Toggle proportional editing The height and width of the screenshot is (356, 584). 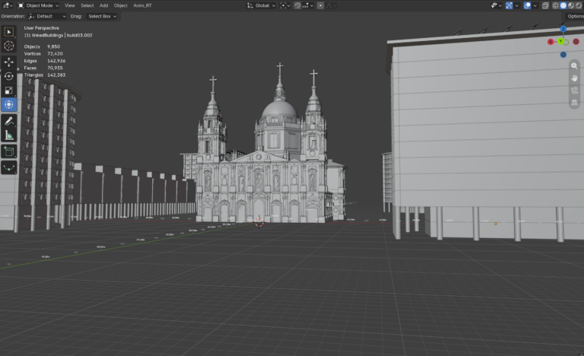tap(320, 5)
